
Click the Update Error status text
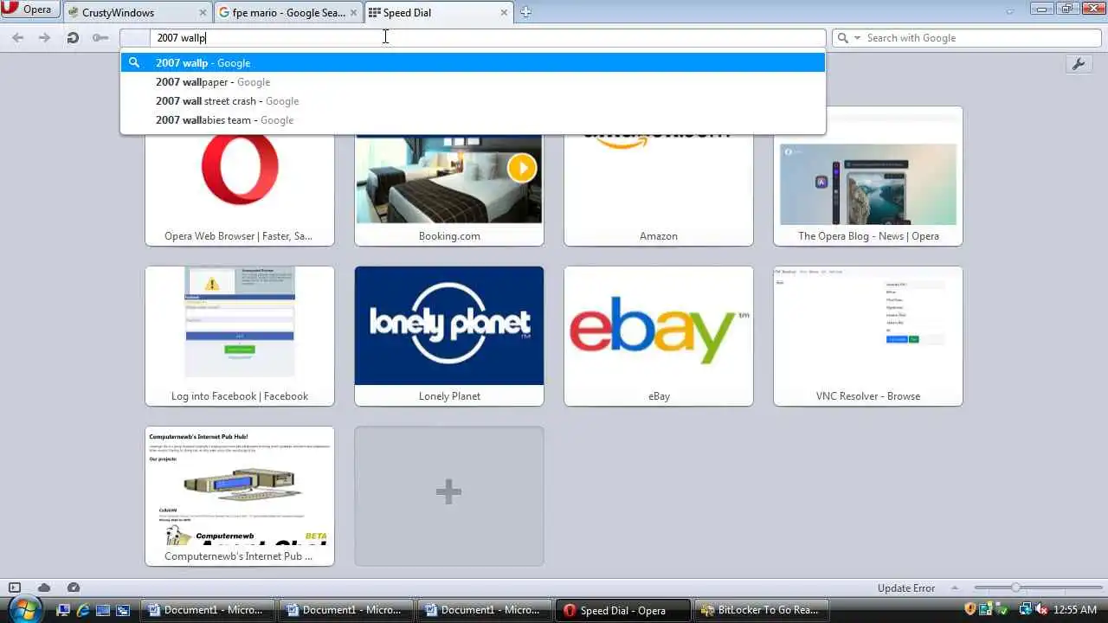click(905, 588)
